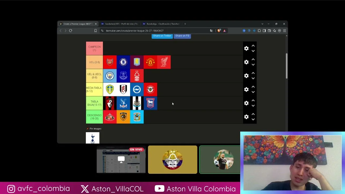Viewport: 345px width, 194px height.
Task: Click the Share on Twitter button
Action: (162, 36)
